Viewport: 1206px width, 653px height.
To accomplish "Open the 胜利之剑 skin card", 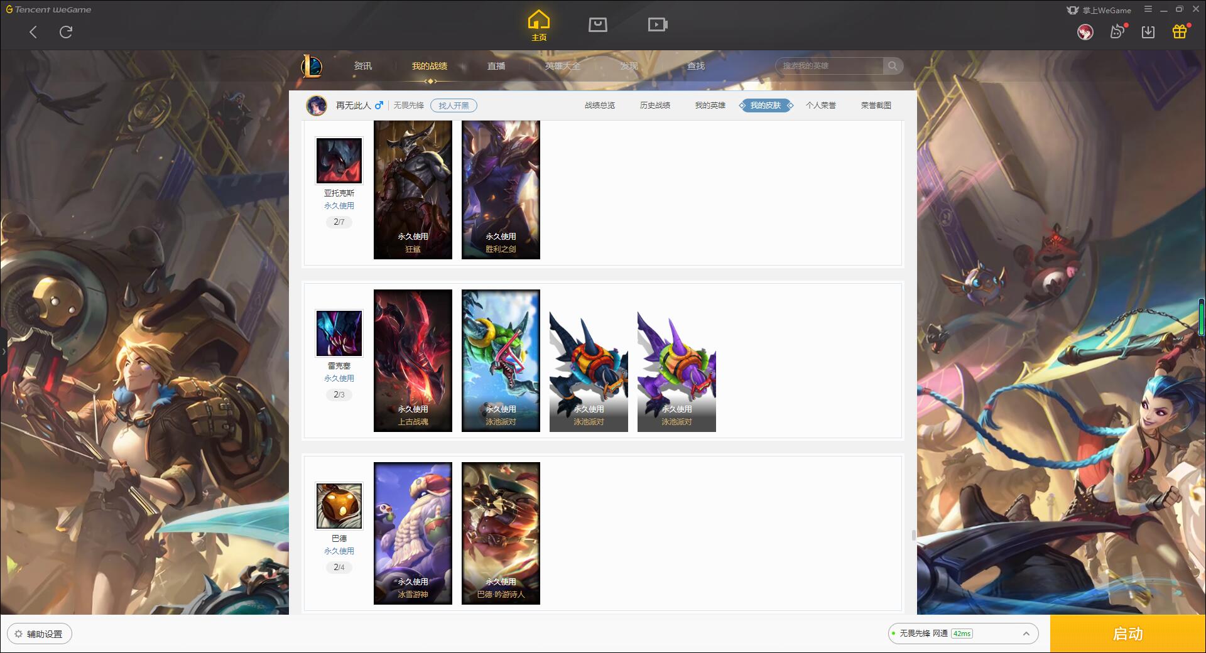I will [501, 190].
